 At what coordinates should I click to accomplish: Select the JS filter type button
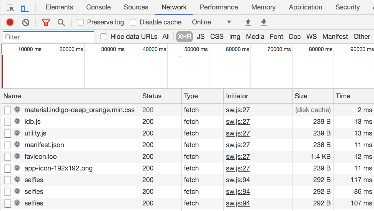point(201,37)
